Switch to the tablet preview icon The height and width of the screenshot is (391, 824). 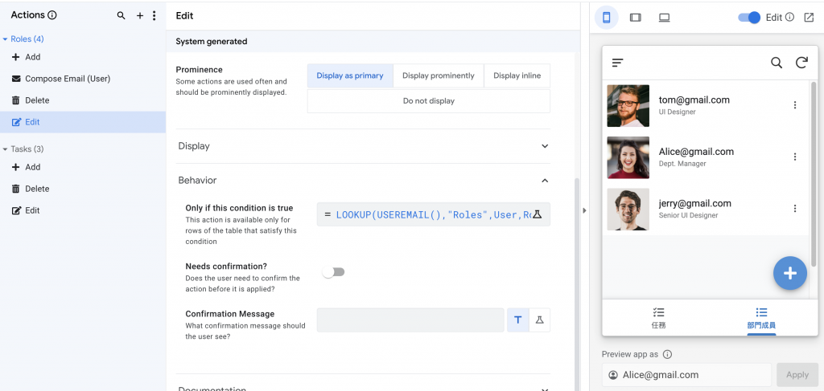tap(636, 18)
